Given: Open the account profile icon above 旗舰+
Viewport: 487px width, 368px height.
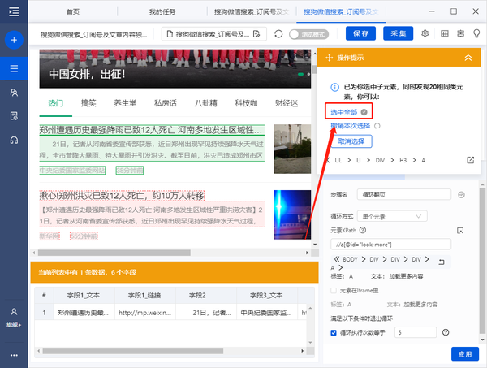Looking at the screenshot, I should pyautogui.click(x=14, y=311).
